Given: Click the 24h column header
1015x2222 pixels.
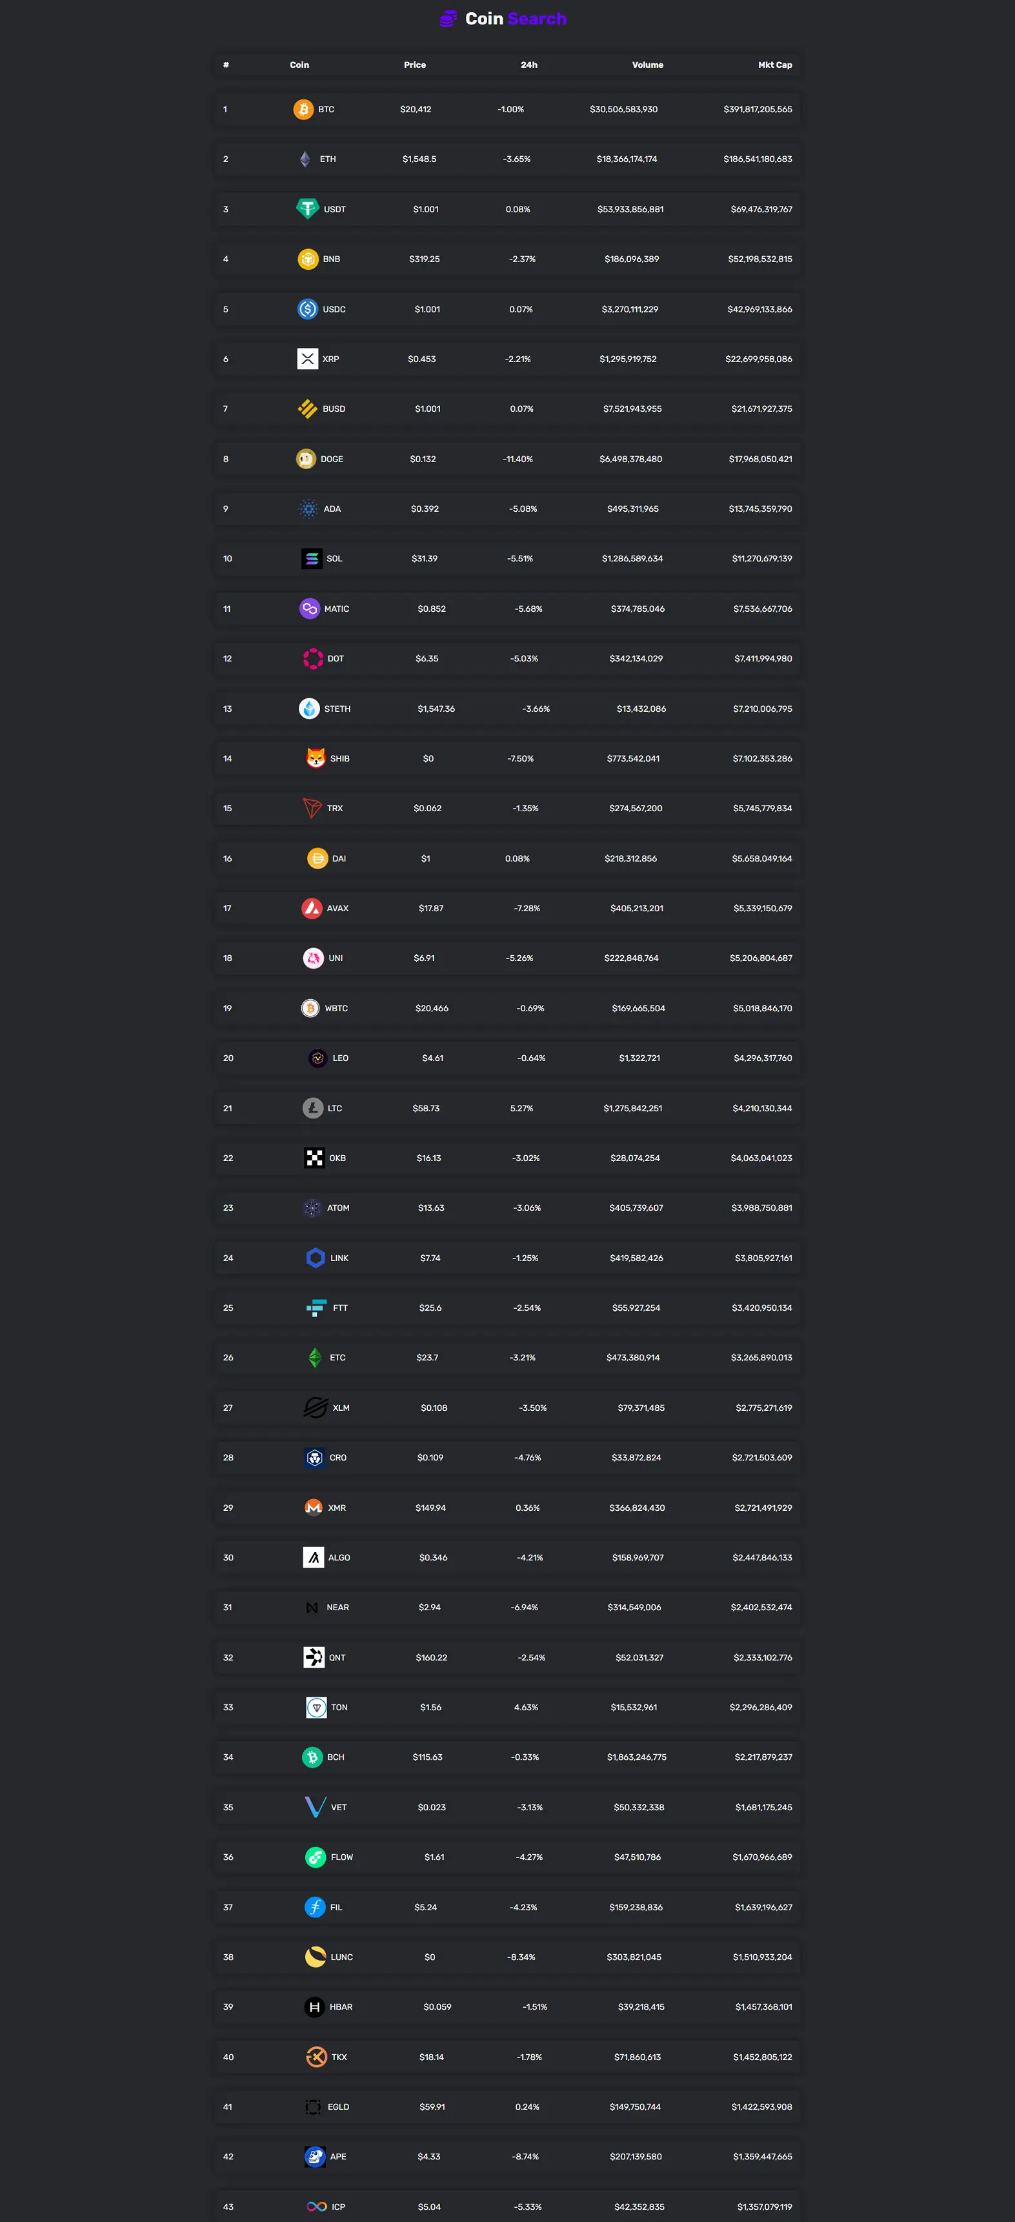Looking at the screenshot, I should coord(530,65).
